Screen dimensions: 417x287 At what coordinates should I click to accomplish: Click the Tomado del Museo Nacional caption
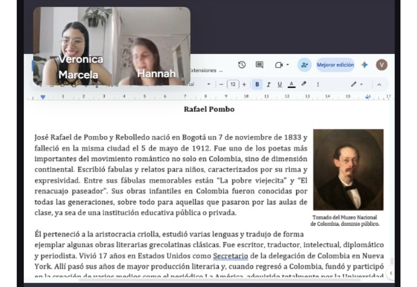tap(345, 221)
